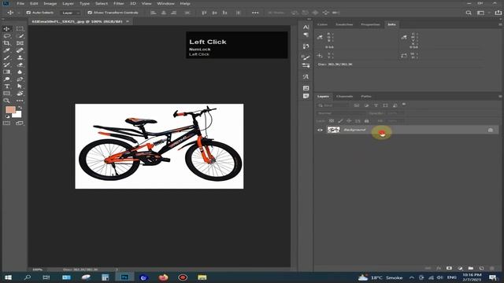Open the Filter menu
Image resolution: width=504 pixels, height=283 pixels.
click(x=119, y=3)
